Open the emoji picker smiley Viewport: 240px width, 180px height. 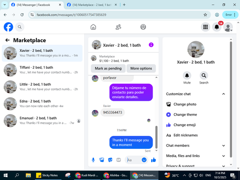[144, 160]
